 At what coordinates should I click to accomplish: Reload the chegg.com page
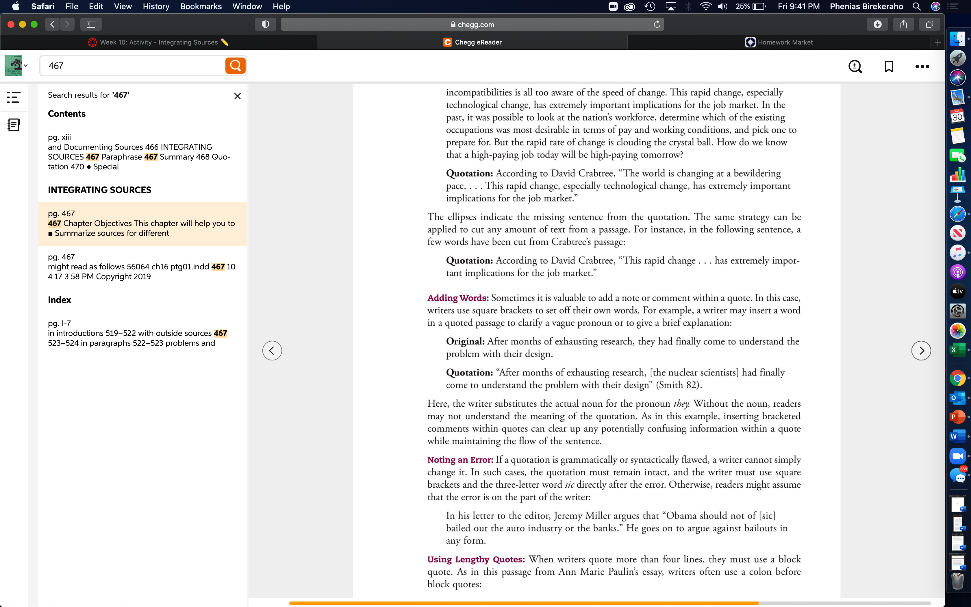(x=657, y=25)
